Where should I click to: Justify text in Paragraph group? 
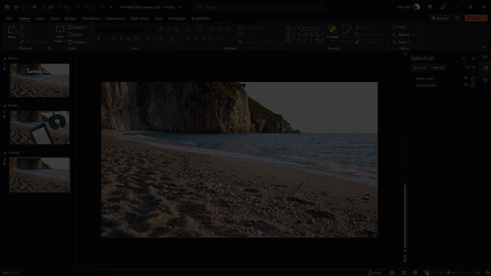point(210,38)
